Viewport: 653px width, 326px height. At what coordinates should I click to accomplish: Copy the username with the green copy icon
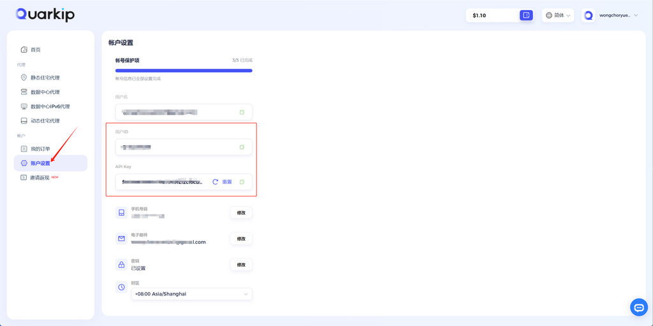pyautogui.click(x=242, y=112)
